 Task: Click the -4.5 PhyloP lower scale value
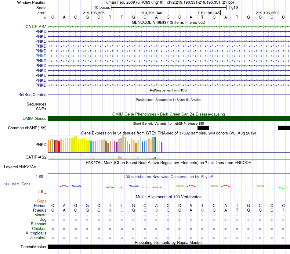pyautogui.click(x=40, y=192)
